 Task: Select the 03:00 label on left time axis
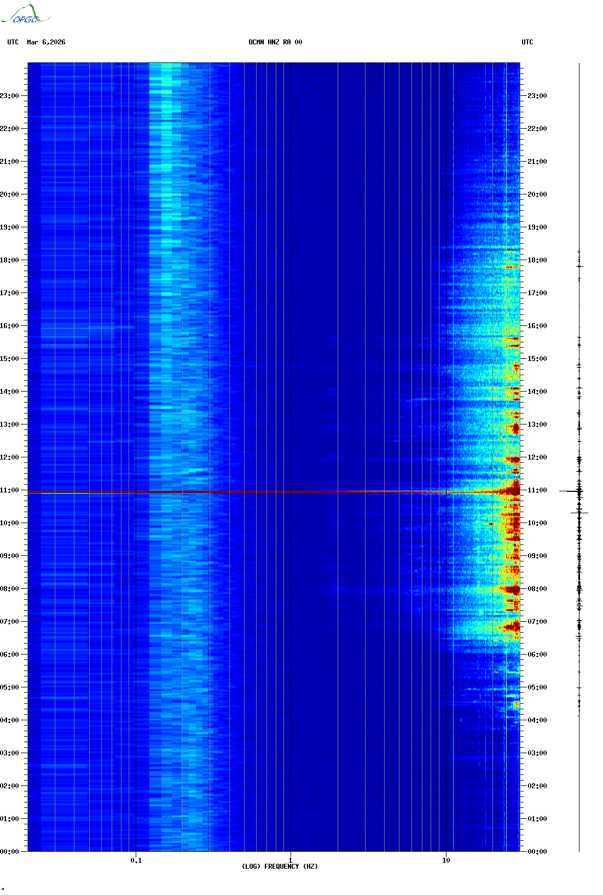click(x=9, y=753)
